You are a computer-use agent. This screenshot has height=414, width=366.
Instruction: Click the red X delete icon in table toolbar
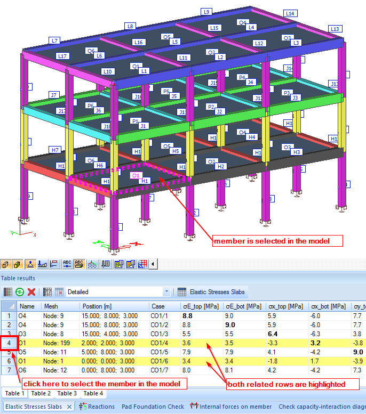pyautogui.click(x=31, y=292)
